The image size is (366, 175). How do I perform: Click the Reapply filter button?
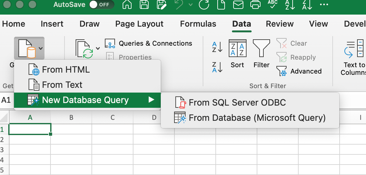pos(296,57)
